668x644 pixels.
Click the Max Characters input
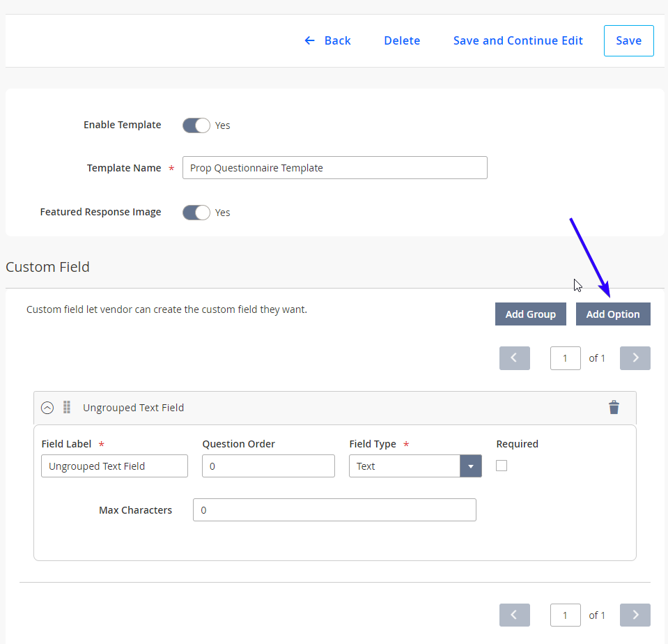tap(334, 509)
